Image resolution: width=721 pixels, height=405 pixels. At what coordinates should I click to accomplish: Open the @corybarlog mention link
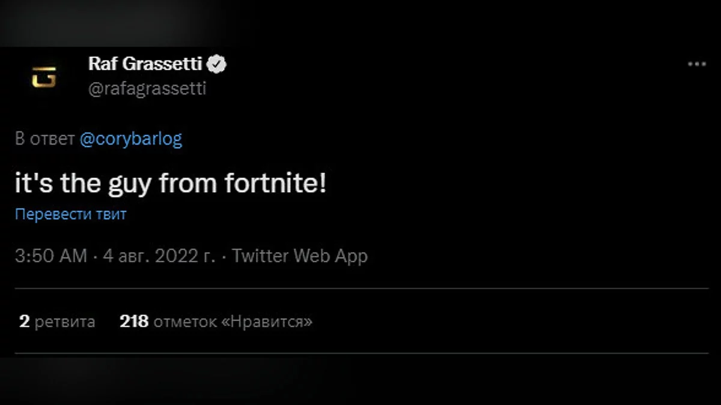[130, 139]
